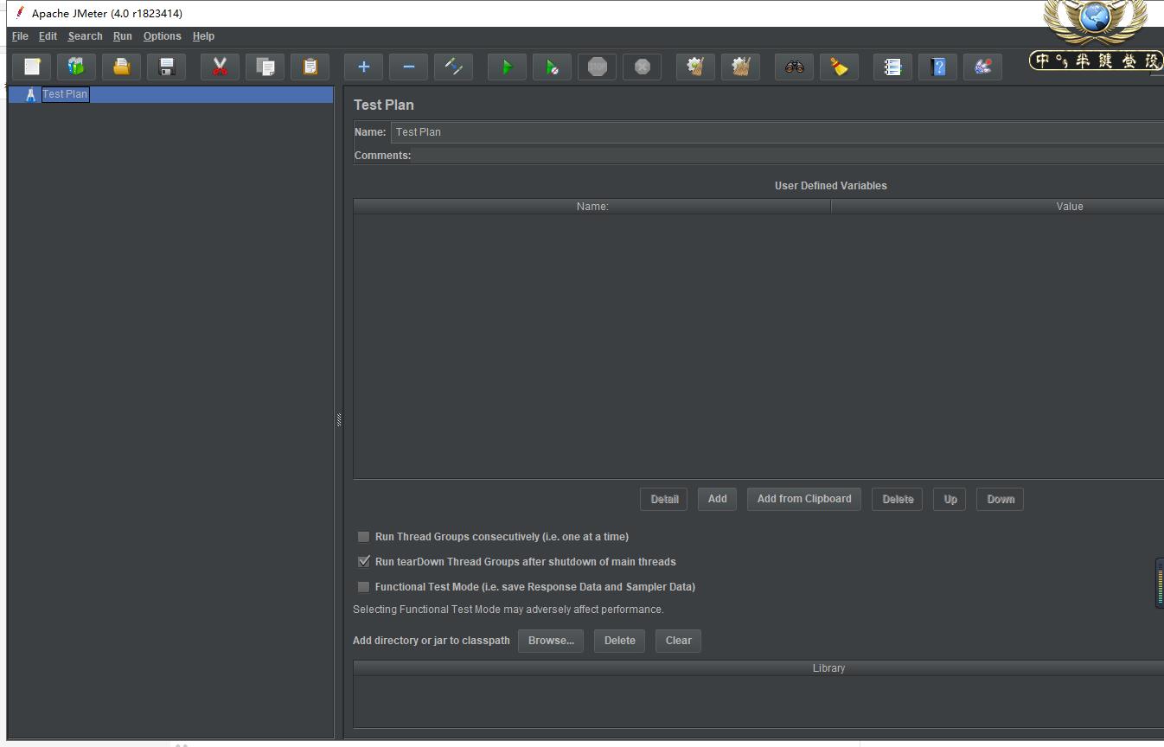Click the Name: column header
Viewport: 1164px width, 747px height.
pyautogui.click(x=592, y=207)
